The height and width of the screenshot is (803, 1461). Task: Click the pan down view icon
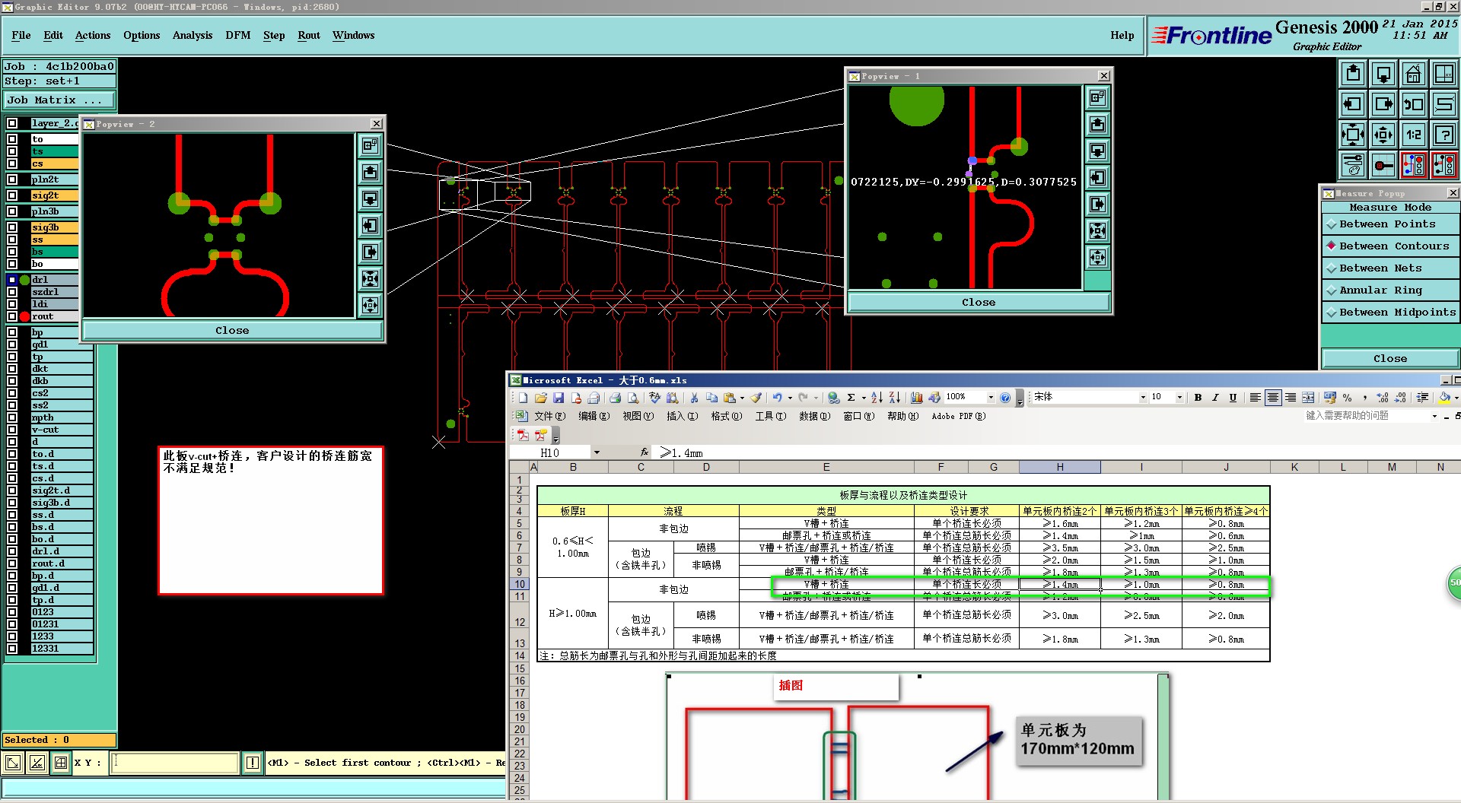1383,74
